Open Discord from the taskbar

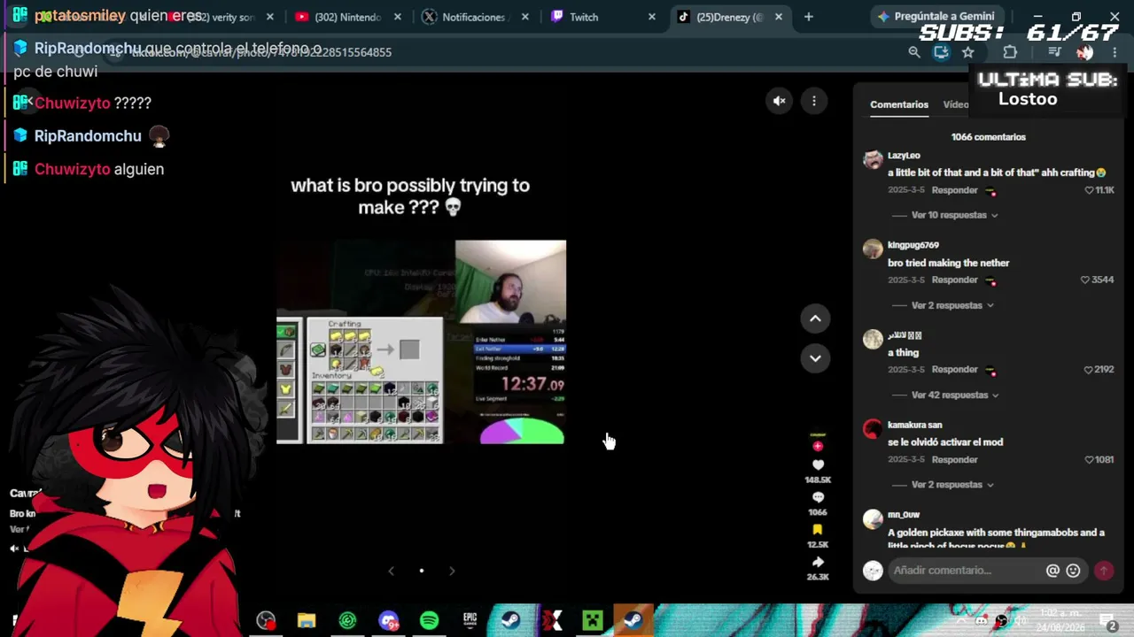pos(388,620)
